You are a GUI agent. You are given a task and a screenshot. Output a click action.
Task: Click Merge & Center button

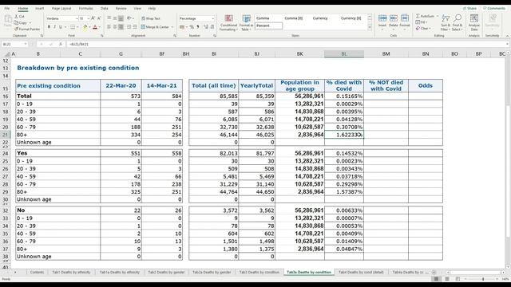155,27
